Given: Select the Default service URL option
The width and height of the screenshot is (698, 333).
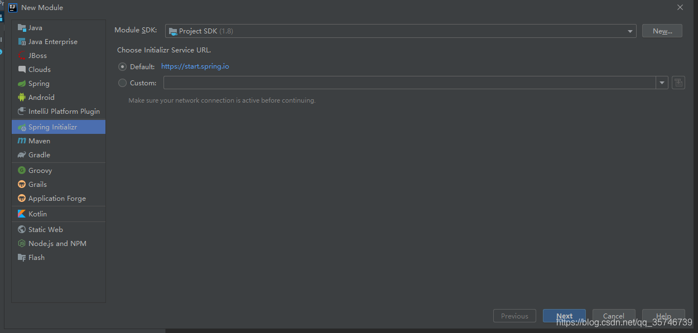Looking at the screenshot, I should 123,66.
